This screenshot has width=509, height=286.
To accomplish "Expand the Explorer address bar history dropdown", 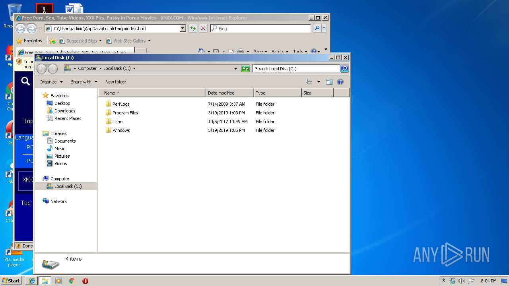I will point(236,69).
